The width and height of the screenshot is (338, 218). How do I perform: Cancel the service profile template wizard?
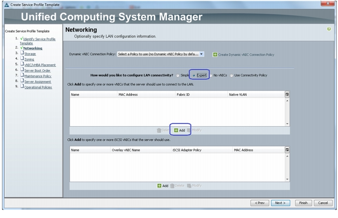(323, 203)
